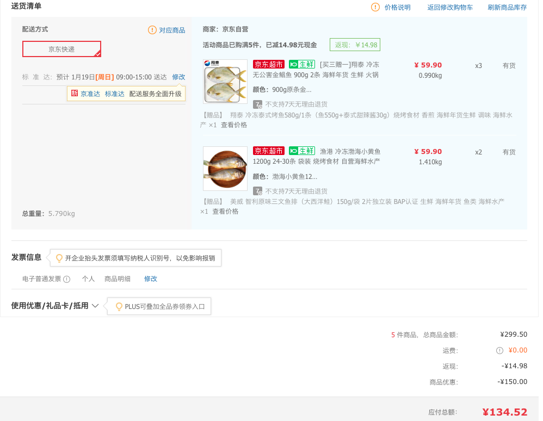This screenshot has height=421, width=543.
Task: Open 对应商品 link
Action: (172, 30)
